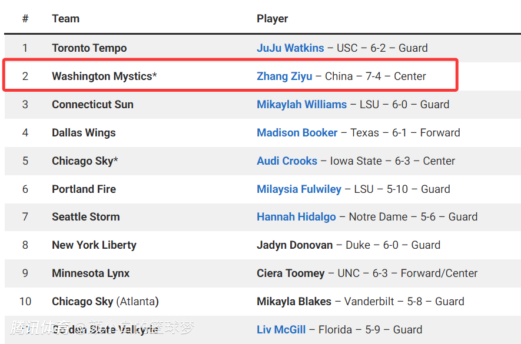
Task: Click the Team column header
Action: pyautogui.click(x=65, y=19)
